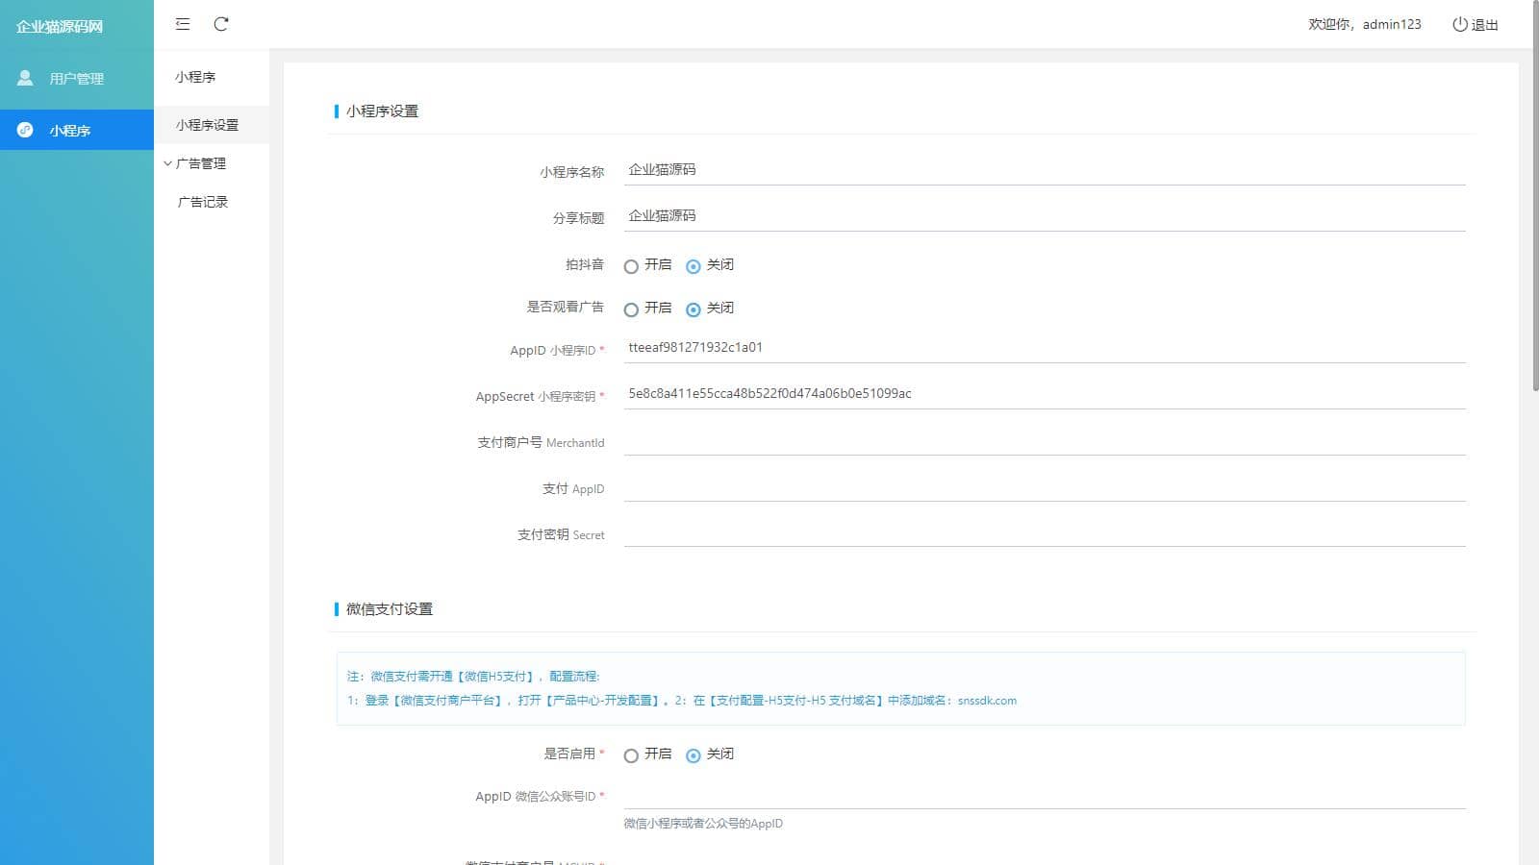1539x865 pixels.
Task: Open the 广告记录 menu item
Action: [x=203, y=202]
